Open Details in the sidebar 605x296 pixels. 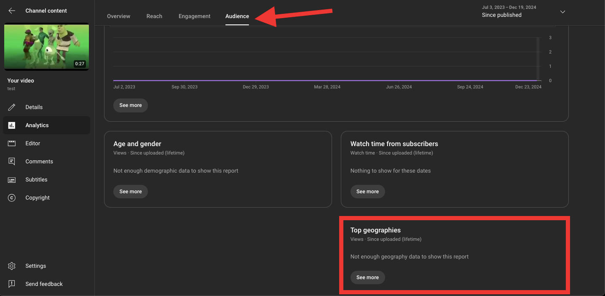[x=34, y=107]
